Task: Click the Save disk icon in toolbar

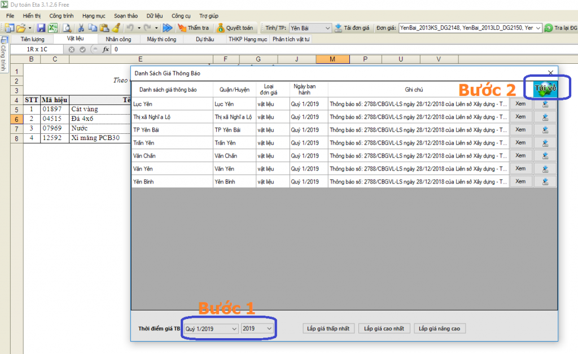Action: 41,28
